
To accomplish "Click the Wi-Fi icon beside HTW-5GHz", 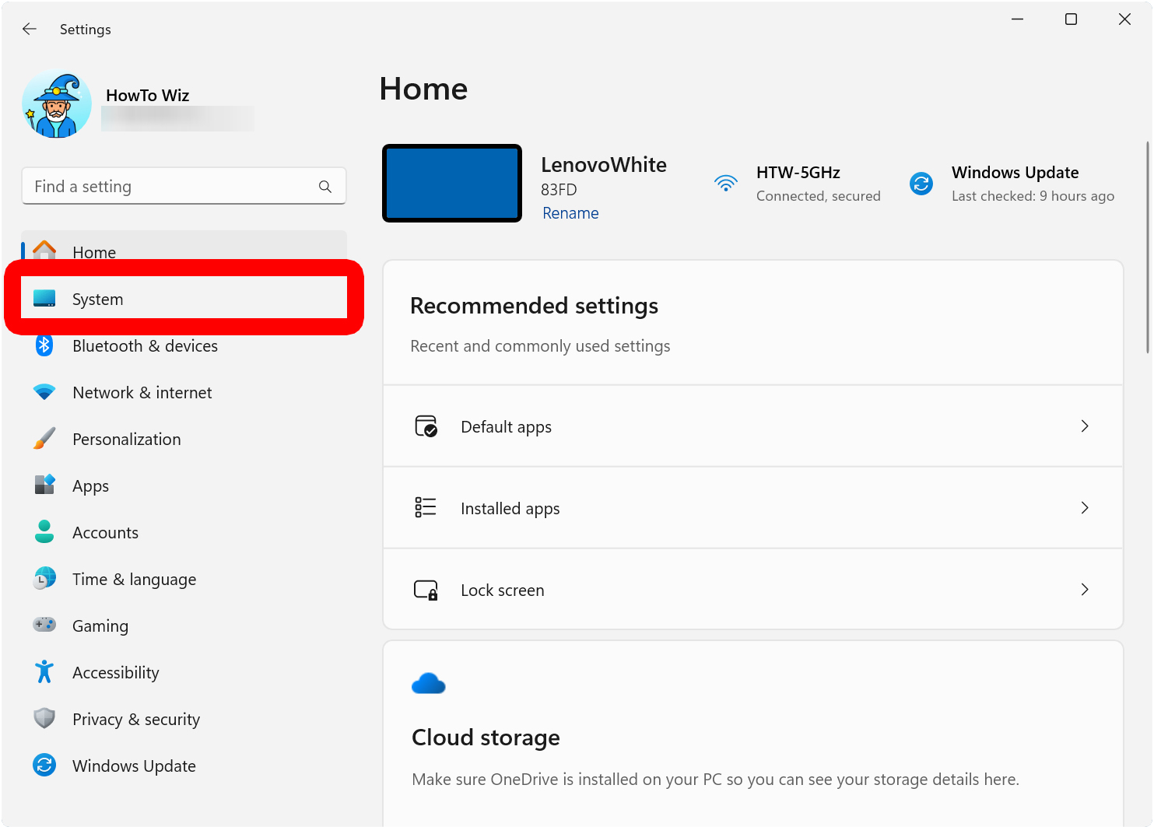I will pyautogui.click(x=725, y=184).
